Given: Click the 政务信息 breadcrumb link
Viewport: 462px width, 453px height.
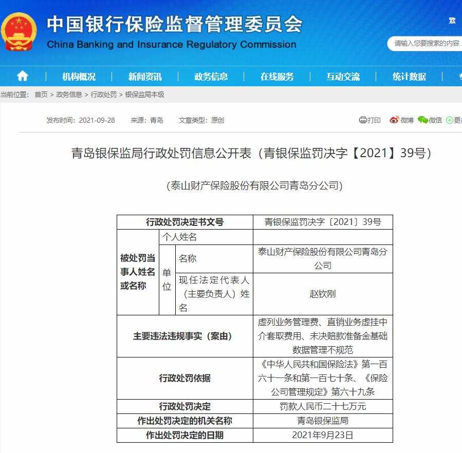Looking at the screenshot, I should pyautogui.click(x=69, y=95).
